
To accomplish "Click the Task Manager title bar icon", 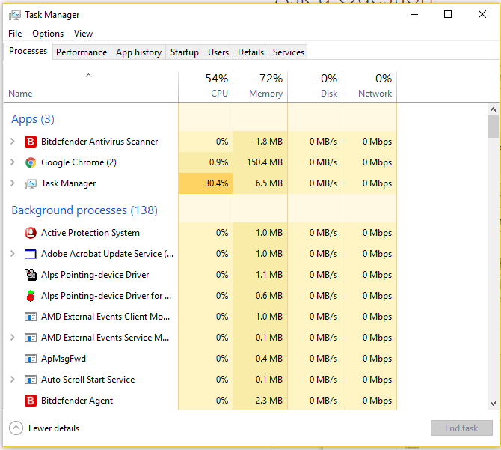I will [15, 15].
